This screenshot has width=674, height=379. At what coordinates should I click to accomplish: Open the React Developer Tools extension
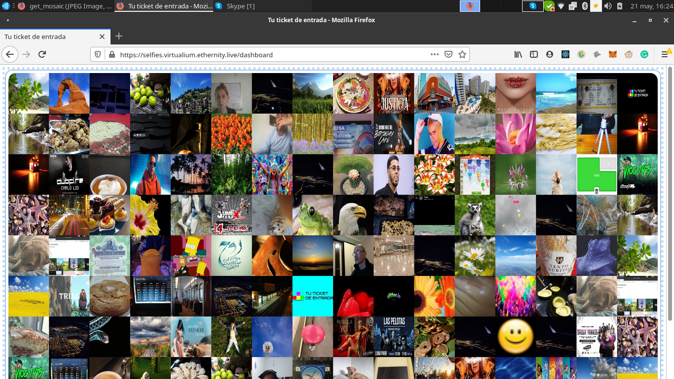(565, 55)
